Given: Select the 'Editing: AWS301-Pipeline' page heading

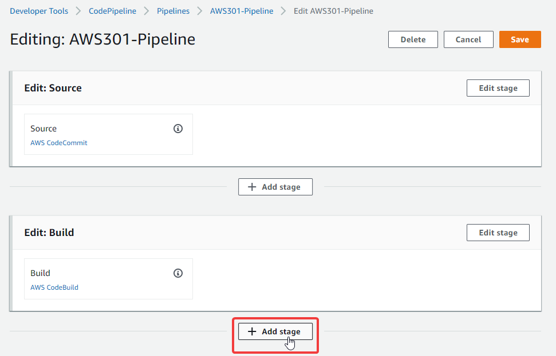Looking at the screenshot, I should pos(102,39).
